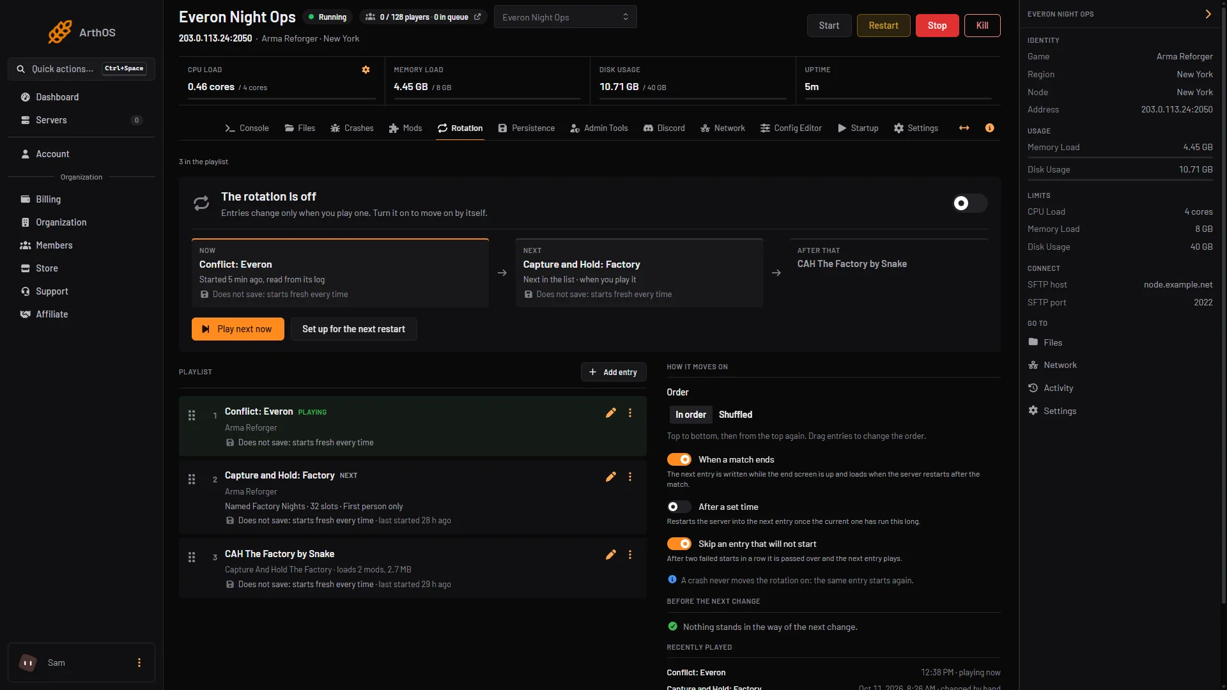Open Sam's user menu dots
Screen dimensions: 1227x690
pos(139,663)
